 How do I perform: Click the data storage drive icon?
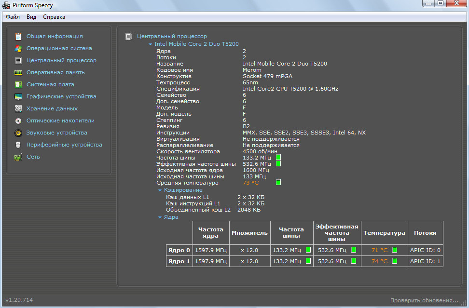[x=18, y=108]
